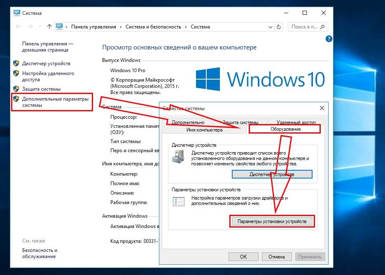Close the 'Свойства системы' dialog

pos(322,108)
